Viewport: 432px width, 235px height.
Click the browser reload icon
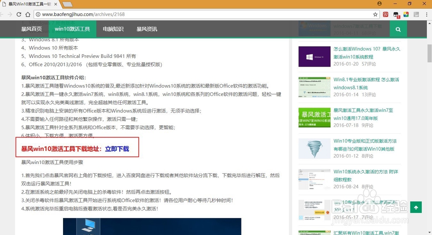(19, 14)
